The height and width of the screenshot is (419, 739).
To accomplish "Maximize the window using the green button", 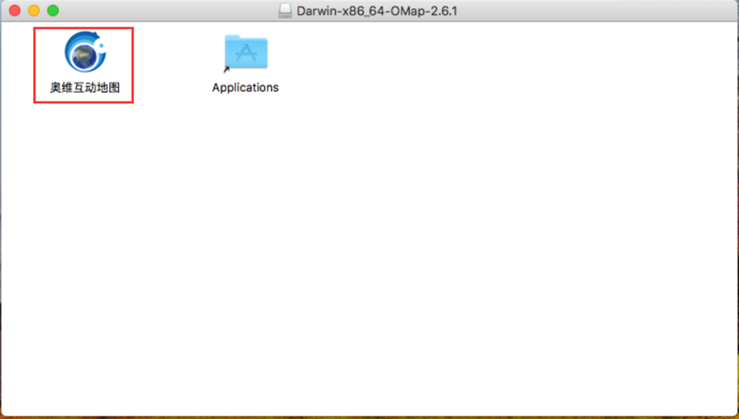I will pos(53,11).
